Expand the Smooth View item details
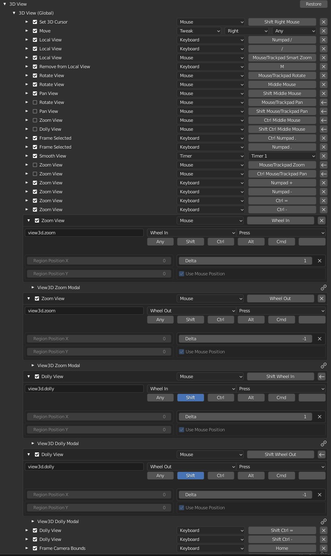This screenshot has width=331, height=556. point(27,156)
